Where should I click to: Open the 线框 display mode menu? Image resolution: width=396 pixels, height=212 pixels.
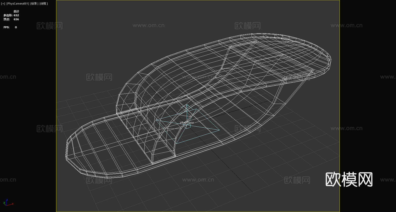point(44,3)
